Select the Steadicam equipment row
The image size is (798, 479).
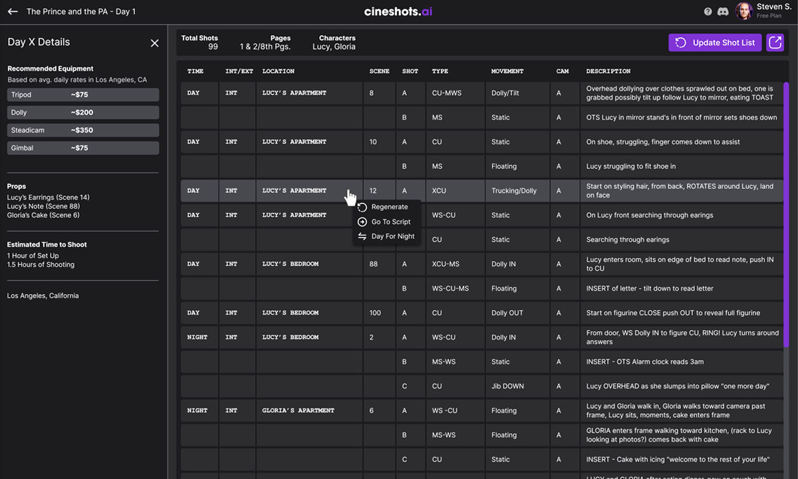[x=83, y=130]
